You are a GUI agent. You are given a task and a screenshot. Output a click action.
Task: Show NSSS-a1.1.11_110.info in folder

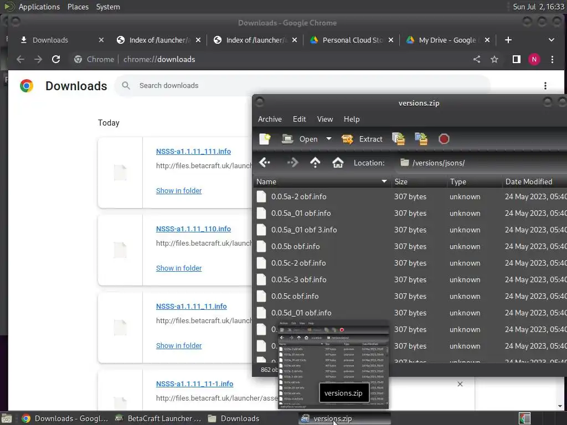click(179, 268)
